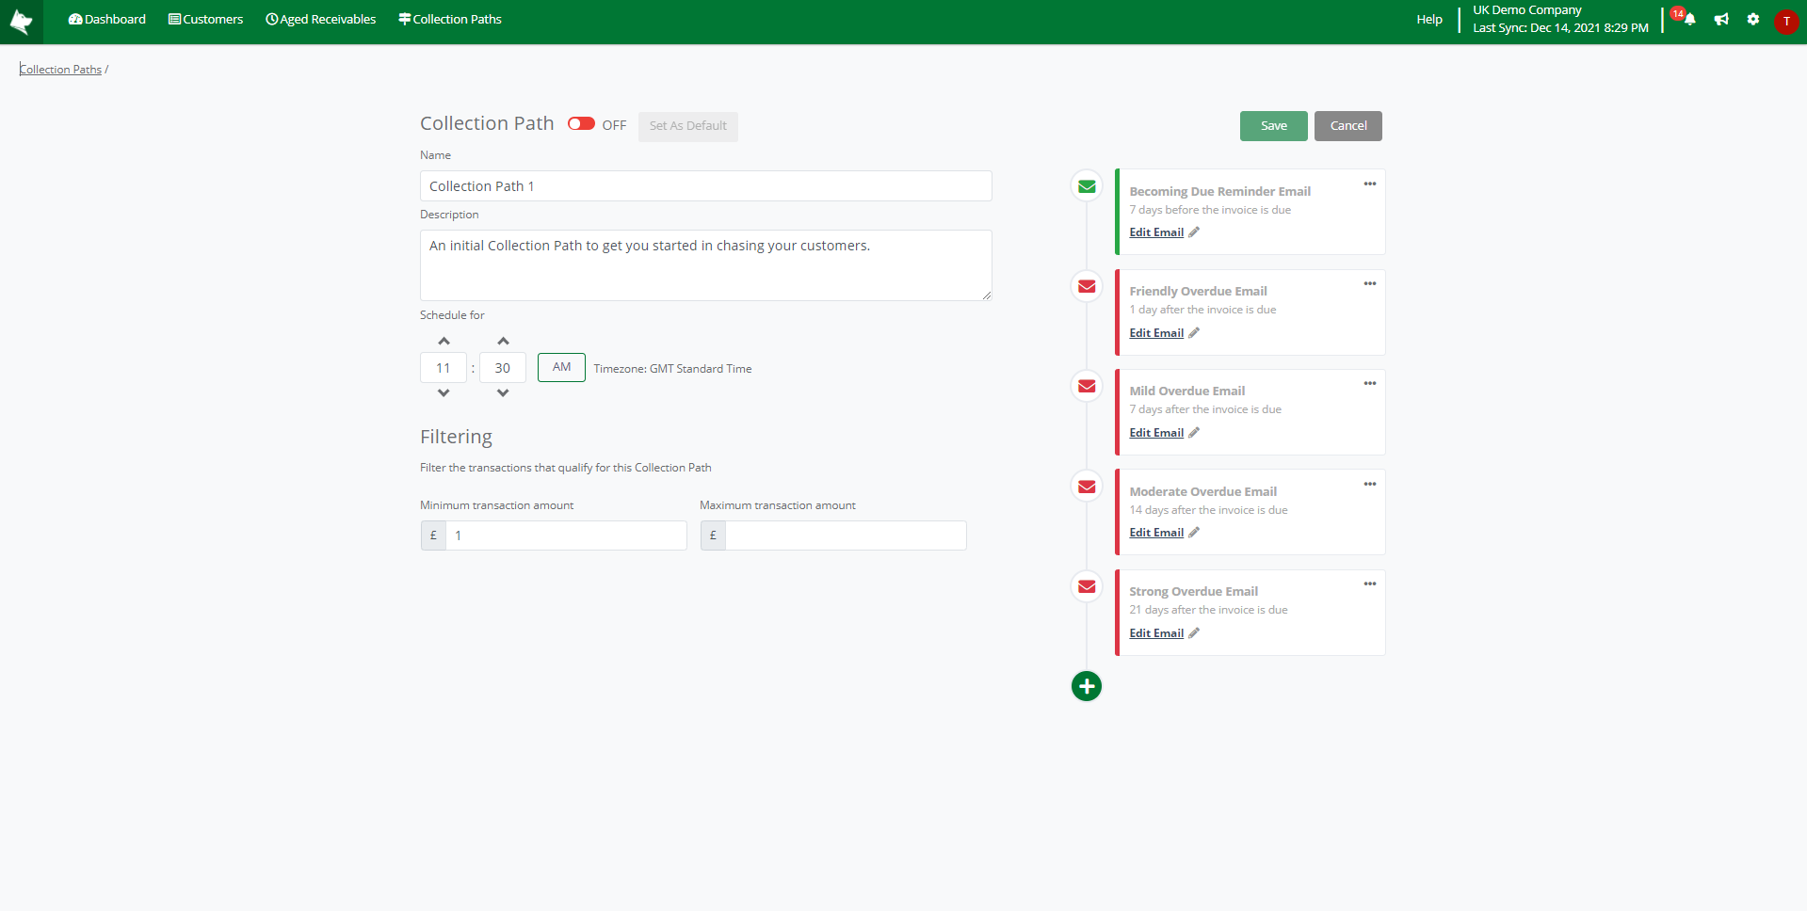Open the settings gear icon
Image resolution: width=1807 pixels, height=911 pixels.
(1752, 20)
